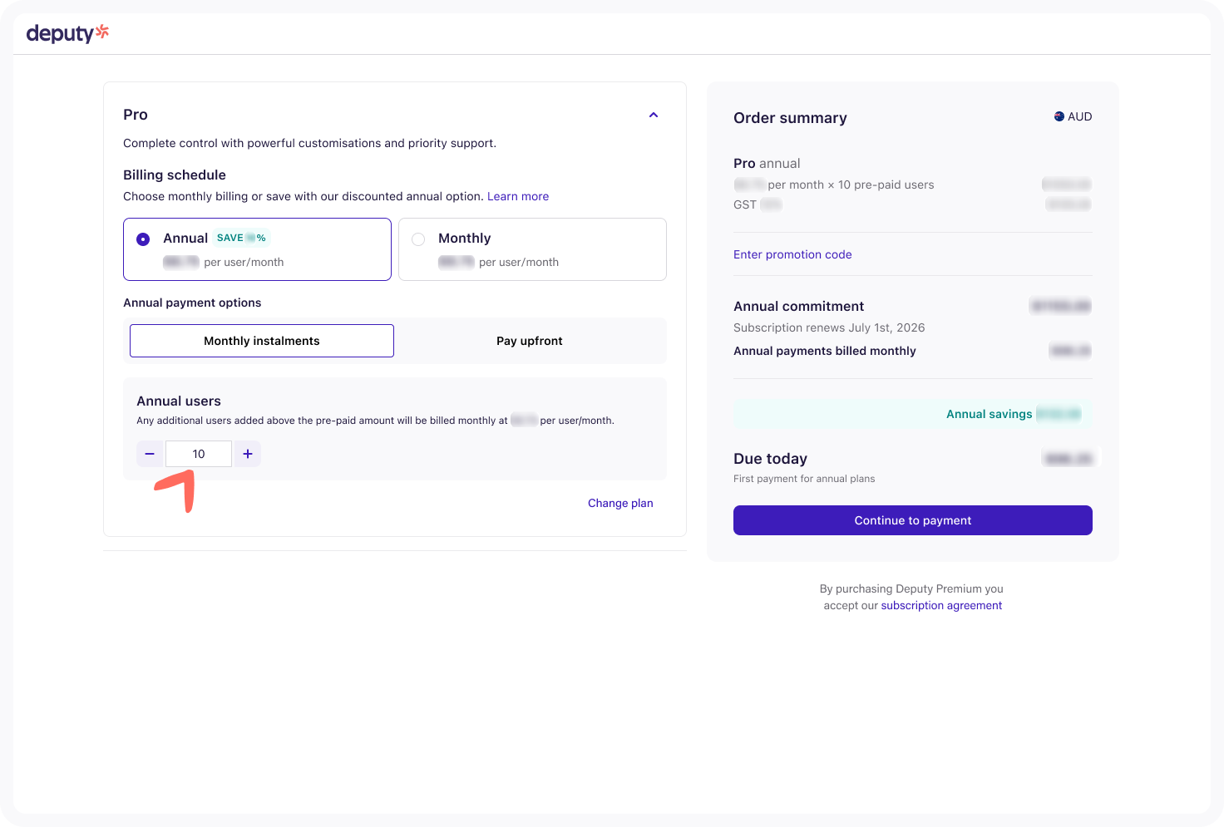The width and height of the screenshot is (1224, 827).
Task: Click the Annual savings banner
Action: 912,414
